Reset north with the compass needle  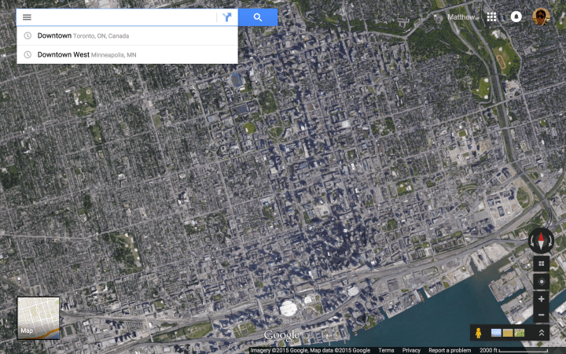541,241
